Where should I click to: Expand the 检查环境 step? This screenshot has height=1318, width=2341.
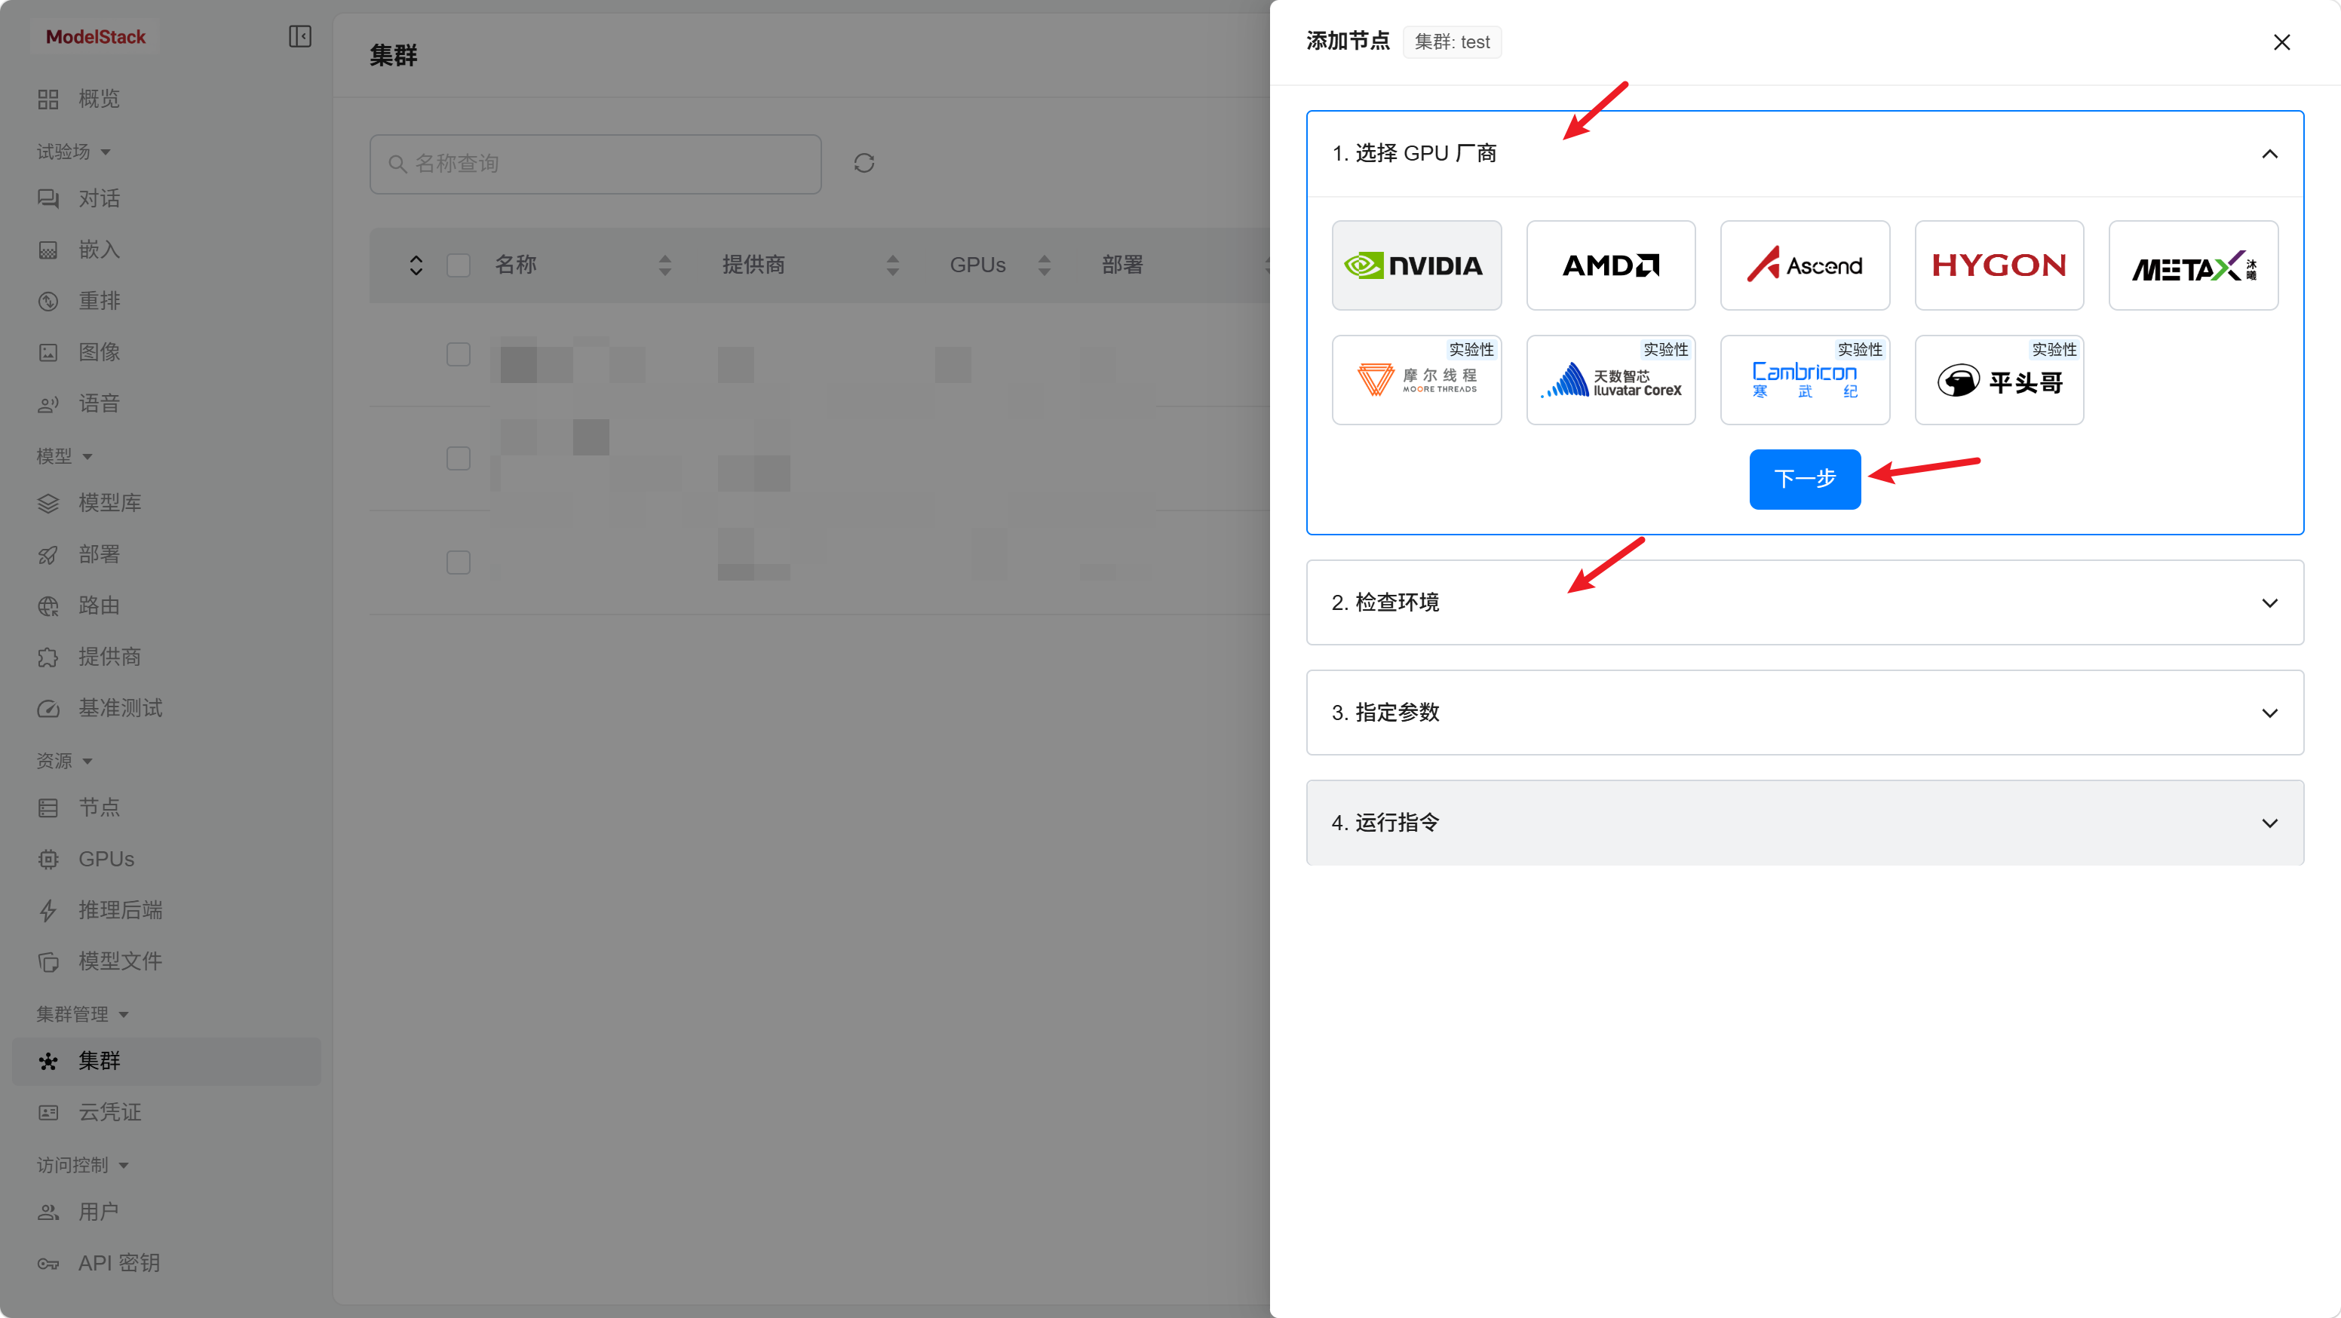pos(1805,602)
